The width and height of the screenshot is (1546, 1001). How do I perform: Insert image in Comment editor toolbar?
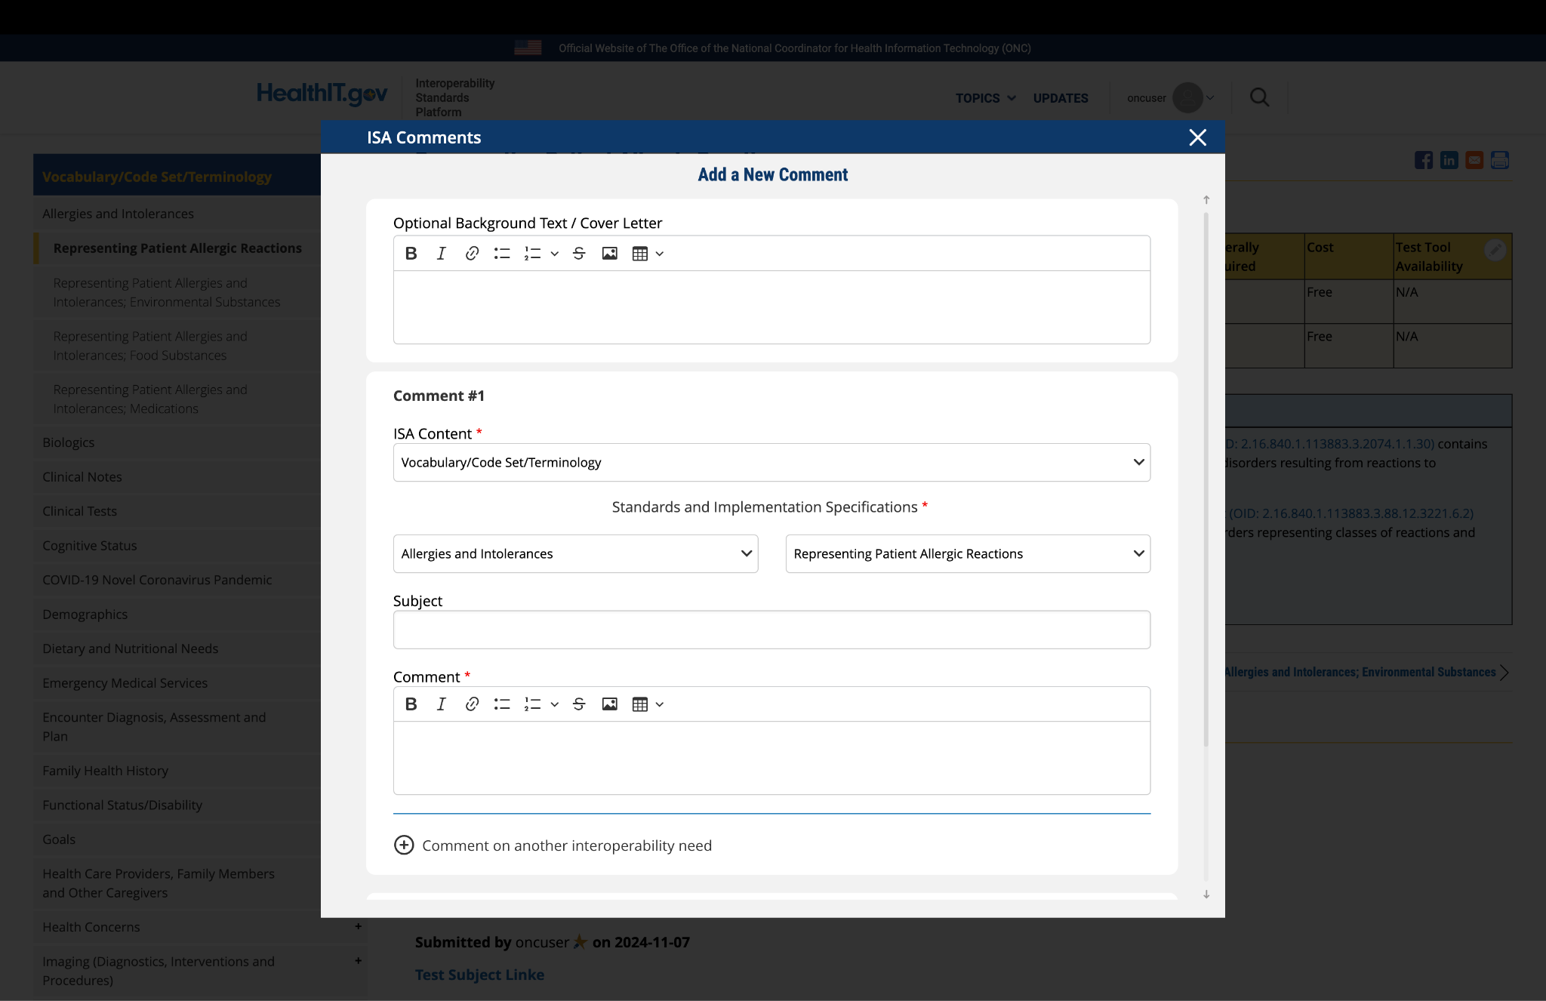(609, 704)
